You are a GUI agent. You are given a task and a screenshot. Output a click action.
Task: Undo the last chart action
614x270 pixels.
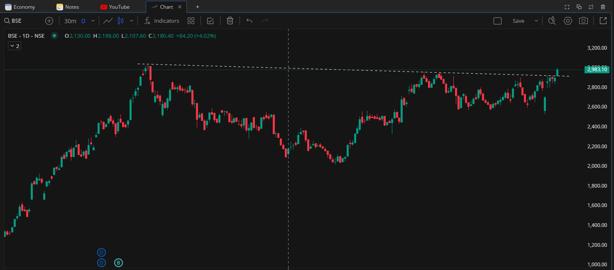coord(249,21)
